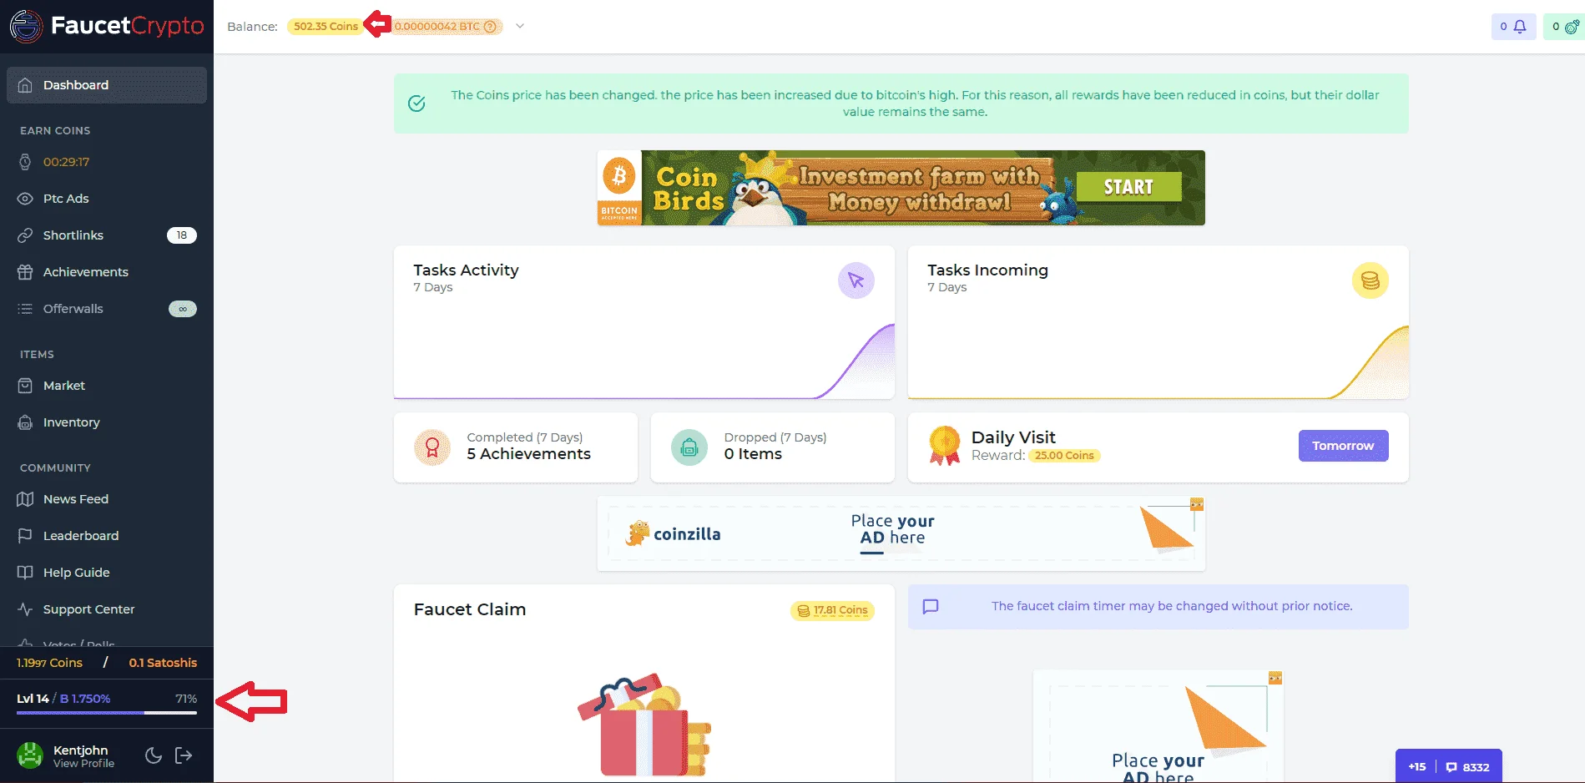Image resolution: width=1585 pixels, height=783 pixels.
Task: Click the 5 Achievements text
Action: point(529,454)
